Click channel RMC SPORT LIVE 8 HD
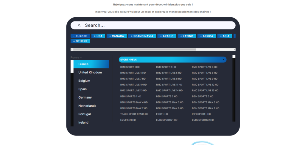 [169, 79]
